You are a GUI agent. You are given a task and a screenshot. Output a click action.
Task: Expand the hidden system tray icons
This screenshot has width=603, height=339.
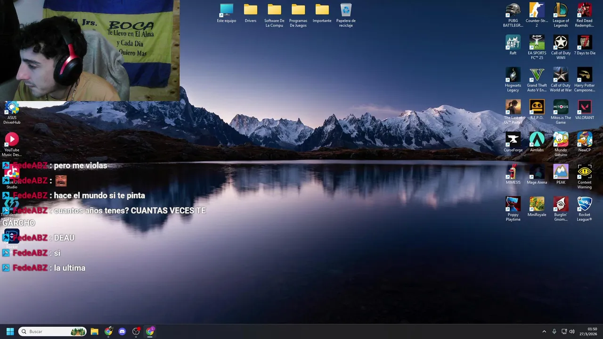coord(544,331)
